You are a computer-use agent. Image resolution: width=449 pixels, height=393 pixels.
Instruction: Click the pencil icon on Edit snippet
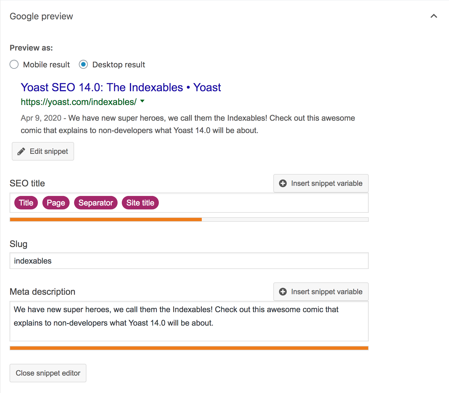pos(21,152)
